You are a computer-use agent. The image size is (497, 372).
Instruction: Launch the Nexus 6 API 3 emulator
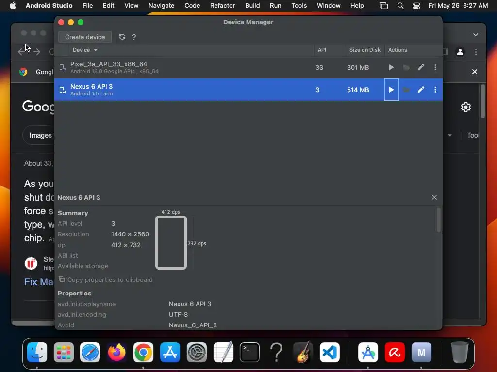coord(392,90)
